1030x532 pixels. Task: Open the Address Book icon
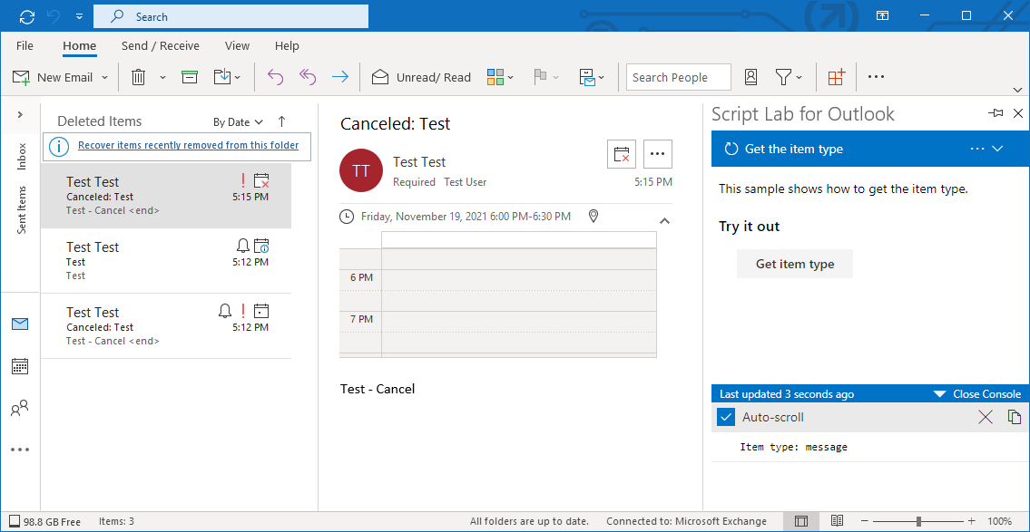point(750,77)
